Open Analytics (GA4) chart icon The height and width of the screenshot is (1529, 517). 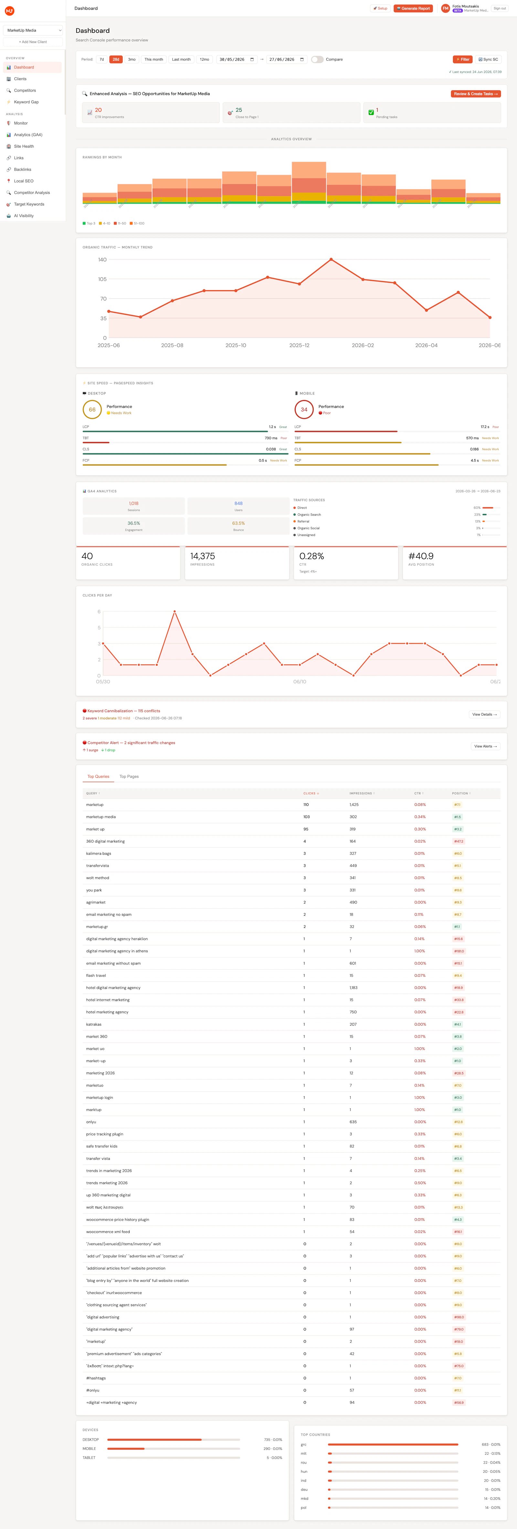point(9,135)
